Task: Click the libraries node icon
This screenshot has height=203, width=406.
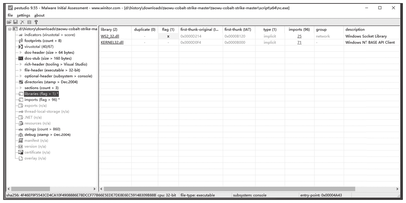Action: (x=21, y=94)
